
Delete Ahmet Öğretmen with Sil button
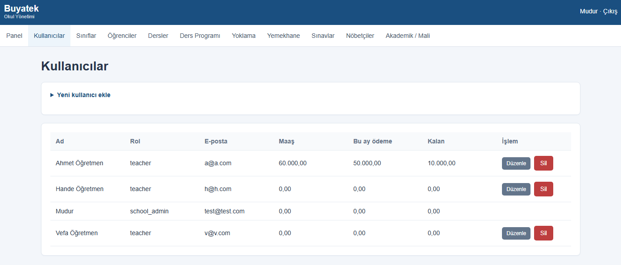click(x=543, y=163)
